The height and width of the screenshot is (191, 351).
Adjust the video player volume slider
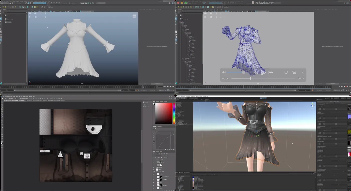(x=236, y=72)
